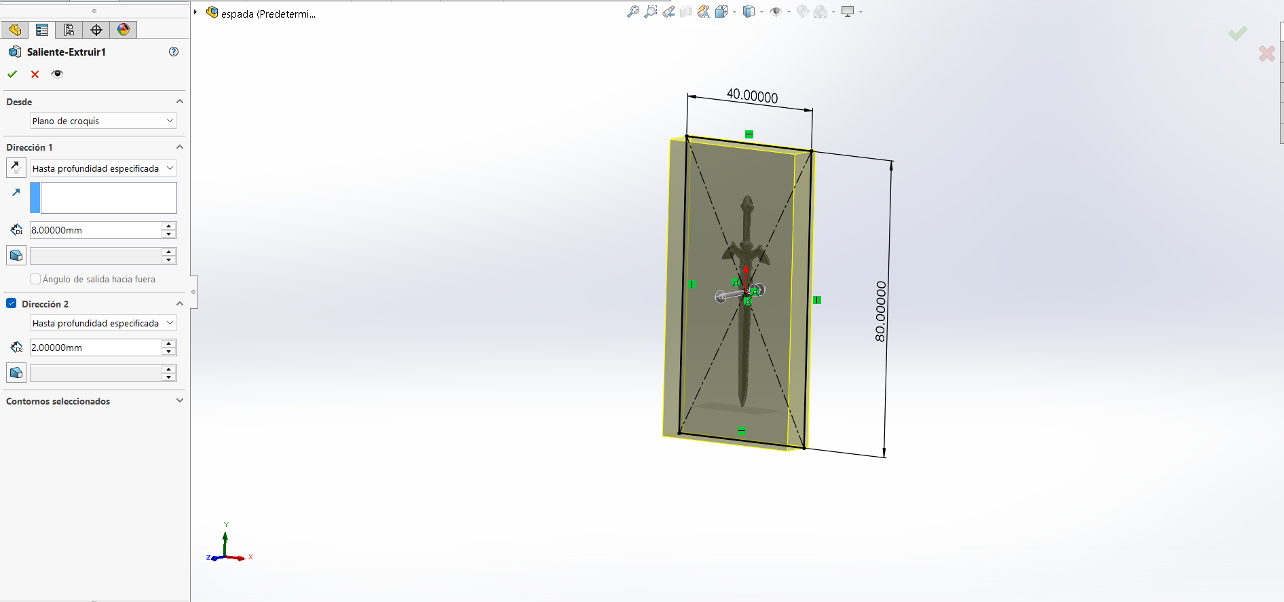1284x602 pixels.
Task: Decrease Dirección 2 depth with down arrow
Action: coord(169,352)
